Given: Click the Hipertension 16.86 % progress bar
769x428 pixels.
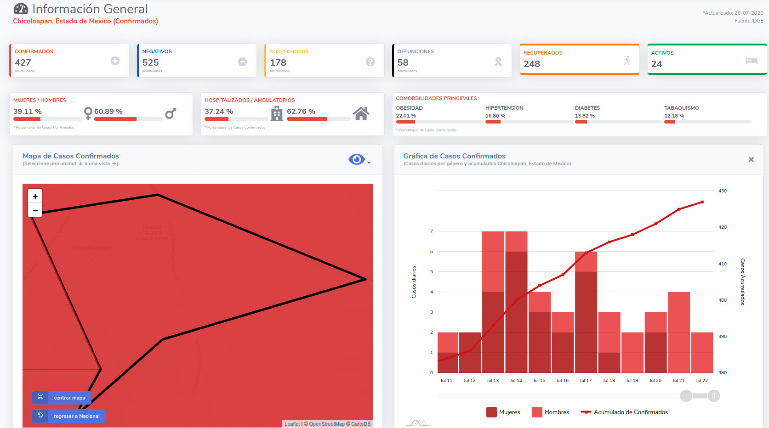Looking at the screenshot, I should pos(529,122).
